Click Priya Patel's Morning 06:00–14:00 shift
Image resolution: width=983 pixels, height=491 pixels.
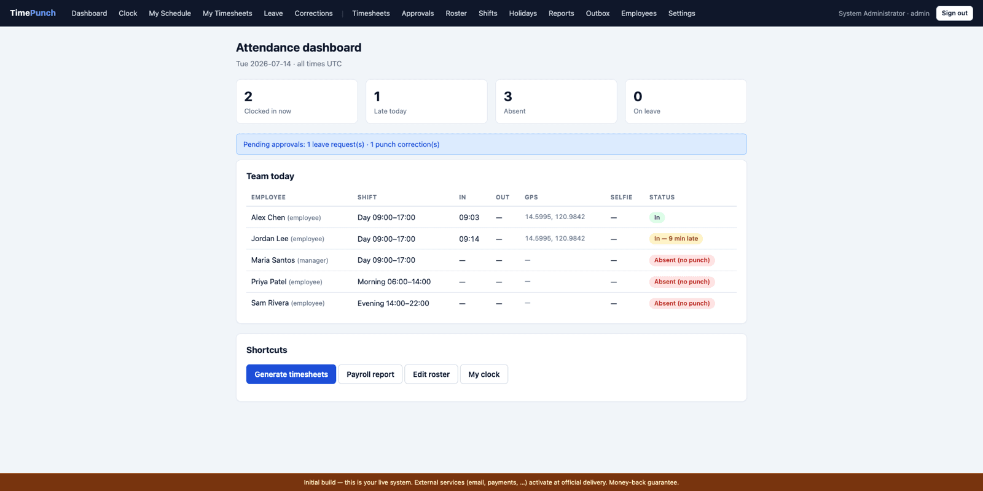tap(394, 282)
